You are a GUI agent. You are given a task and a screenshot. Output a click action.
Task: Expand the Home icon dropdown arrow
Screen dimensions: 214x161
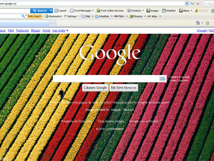tap(202, 23)
